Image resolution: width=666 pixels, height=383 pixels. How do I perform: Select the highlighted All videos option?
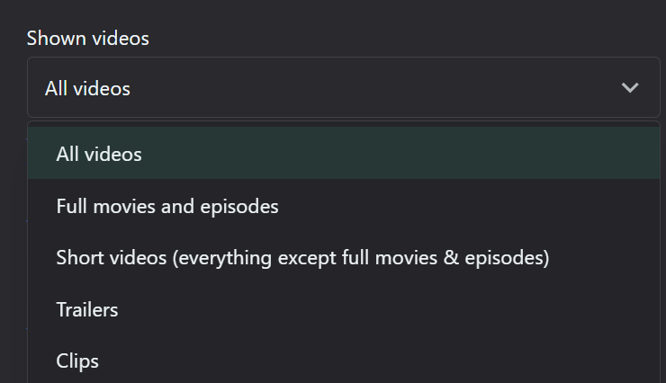(x=344, y=153)
